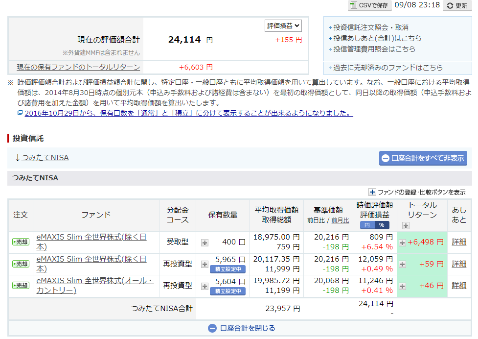The width and height of the screenshot is (478, 339).
Task: Open eMAXIS Slim 全世界株式(除く日本) 受取型 fund link
Action: [x=91, y=242]
